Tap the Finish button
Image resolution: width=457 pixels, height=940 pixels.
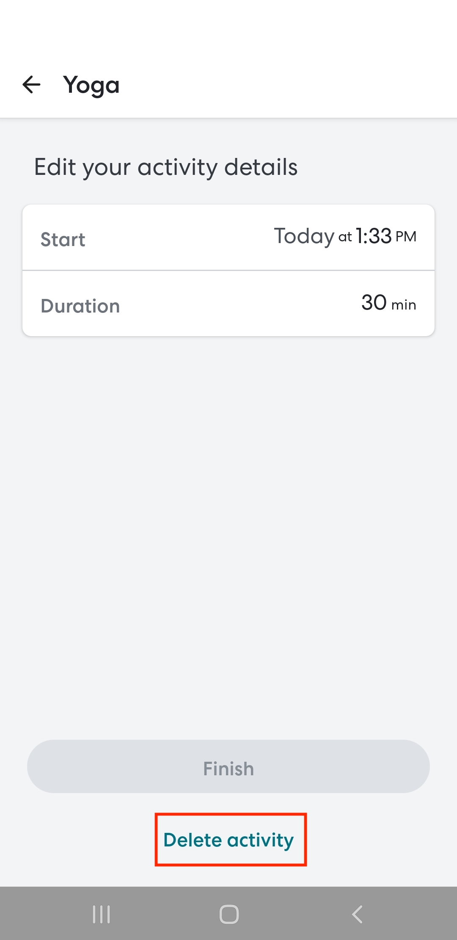228,767
